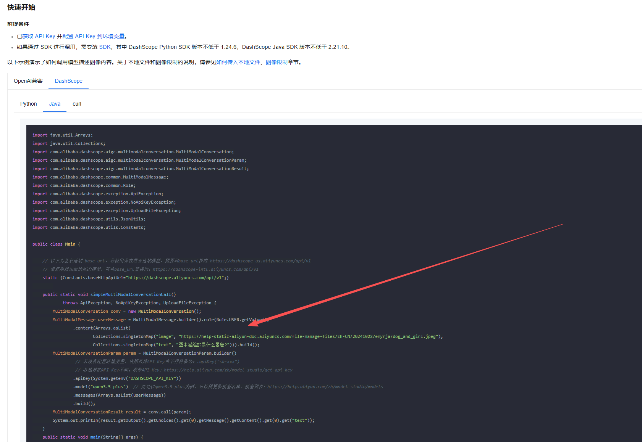The height and width of the screenshot is (442, 642).
Task: Click the 配置 API Key 到环境变量 link
Action: pos(94,36)
